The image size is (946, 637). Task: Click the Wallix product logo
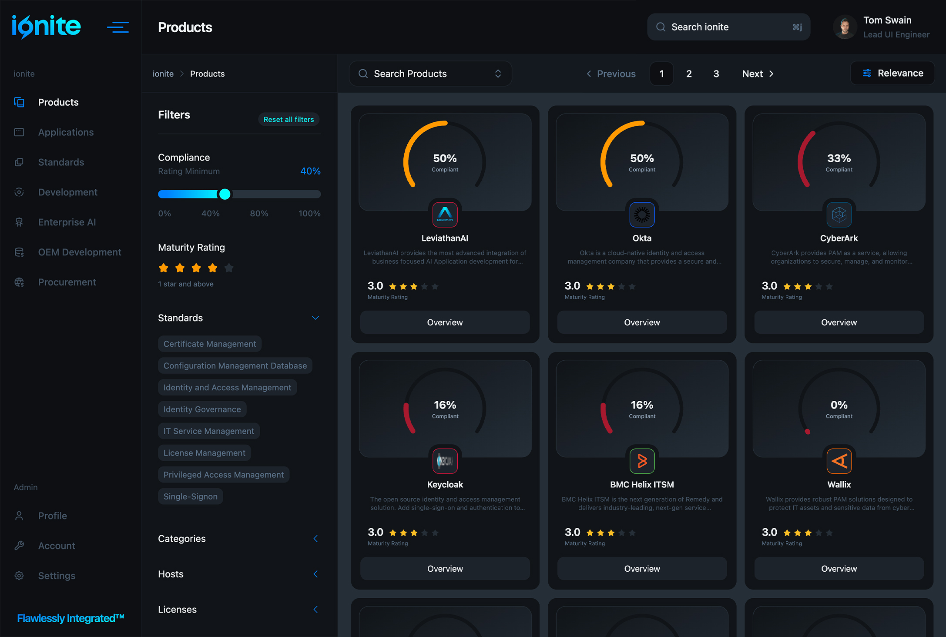point(839,461)
